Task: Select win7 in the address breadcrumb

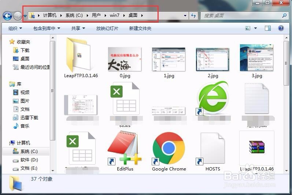Action: click(114, 15)
